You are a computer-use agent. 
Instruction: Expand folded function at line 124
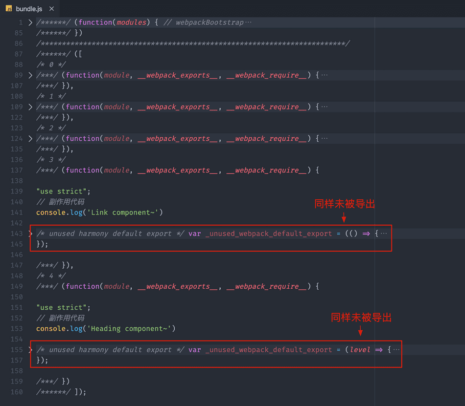pyautogui.click(x=30, y=139)
